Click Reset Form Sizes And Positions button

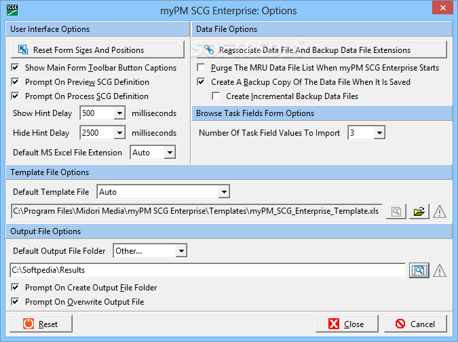98,50
